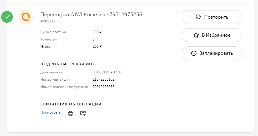Click the green success checkmark icon
Screen dimensions: 258x136
[x=7, y=17]
